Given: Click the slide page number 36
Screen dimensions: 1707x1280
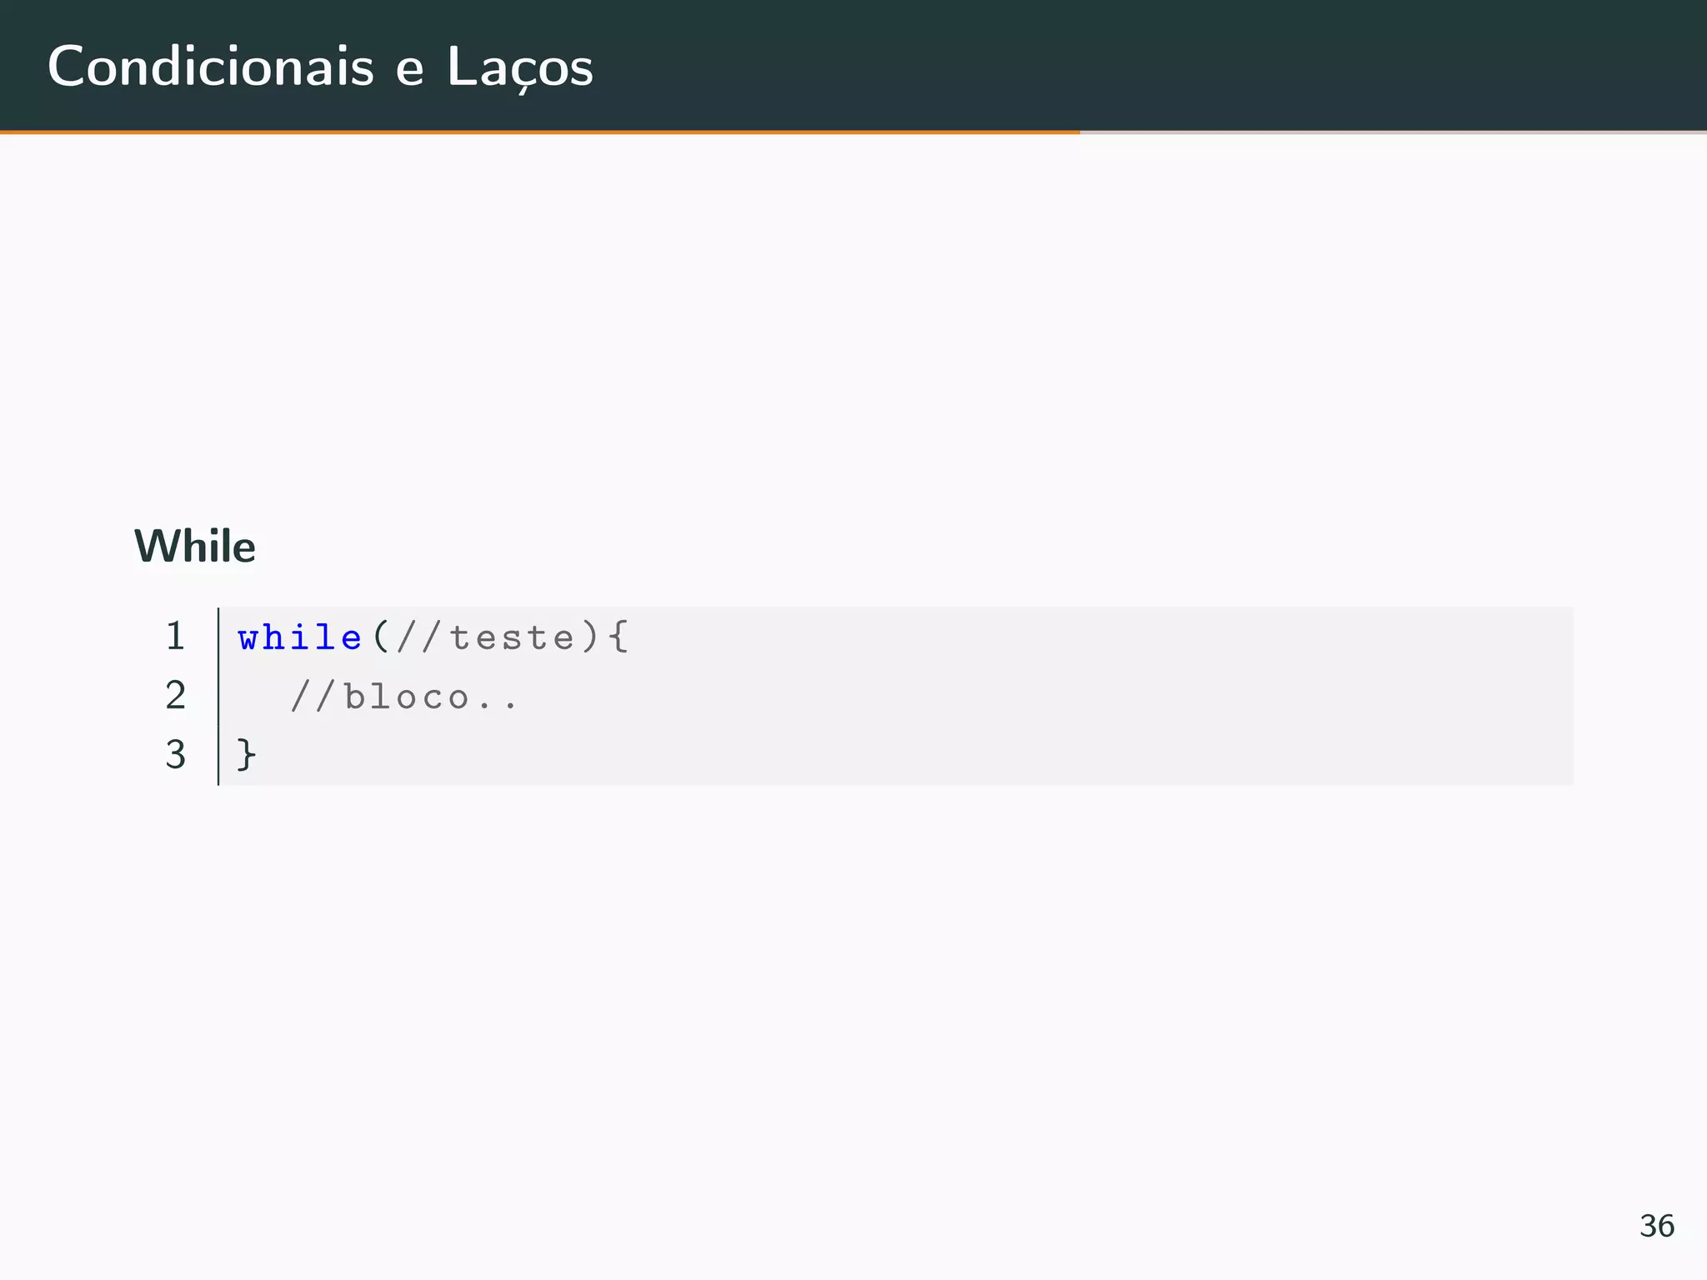Looking at the screenshot, I should pyautogui.click(x=1657, y=1226).
